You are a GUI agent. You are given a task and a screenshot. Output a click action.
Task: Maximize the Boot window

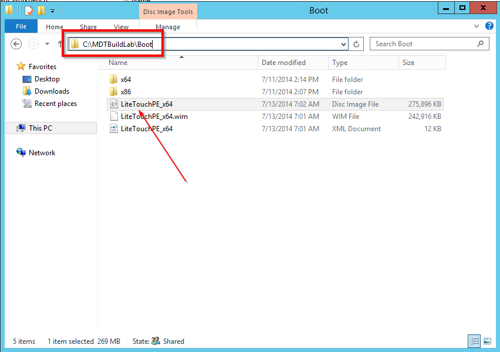462,8
